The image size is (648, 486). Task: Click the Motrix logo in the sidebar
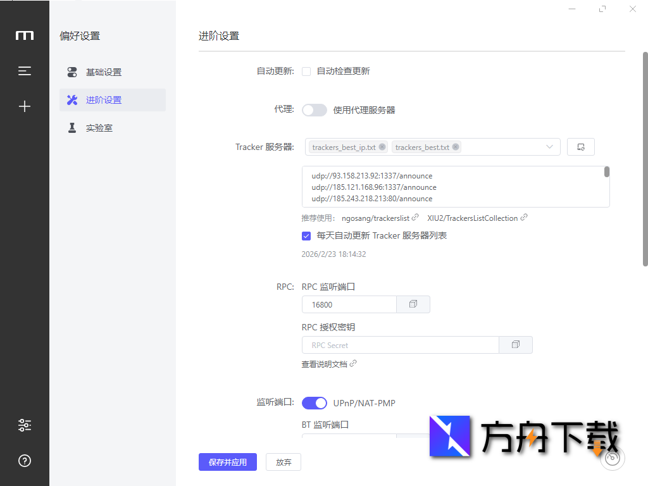pos(24,35)
